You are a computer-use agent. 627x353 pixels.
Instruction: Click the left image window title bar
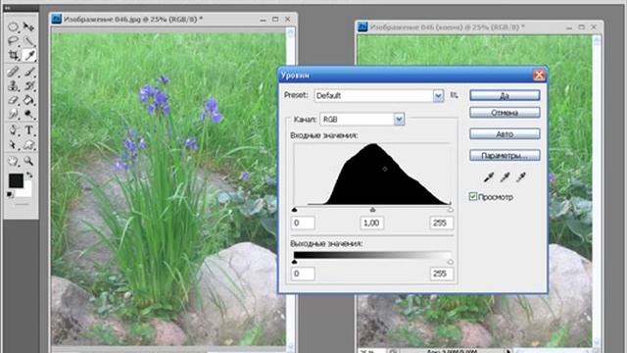click(x=174, y=20)
